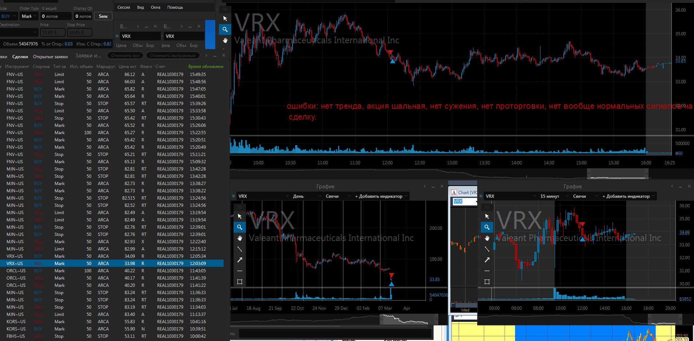Select rectangle tool in 15-minute chart
Image resolution: width=694 pixels, height=341 pixels.
pyautogui.click(x=487, y=282)
